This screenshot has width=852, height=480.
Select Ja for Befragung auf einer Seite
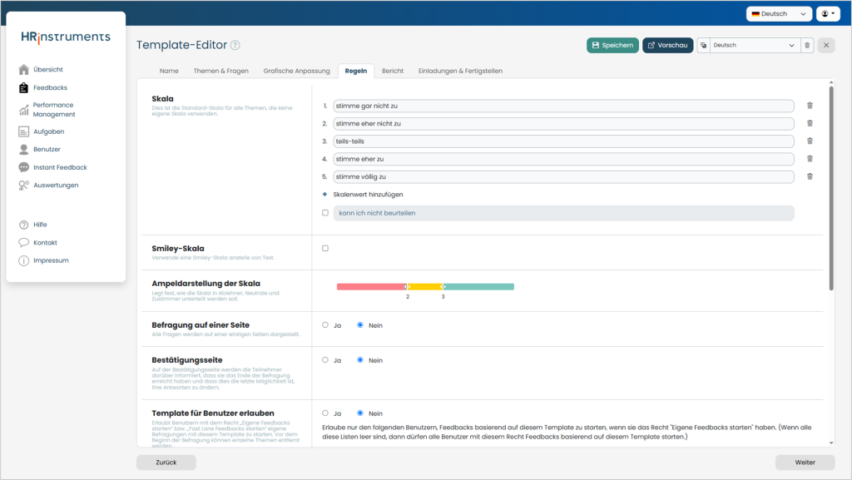coord(325,325)
